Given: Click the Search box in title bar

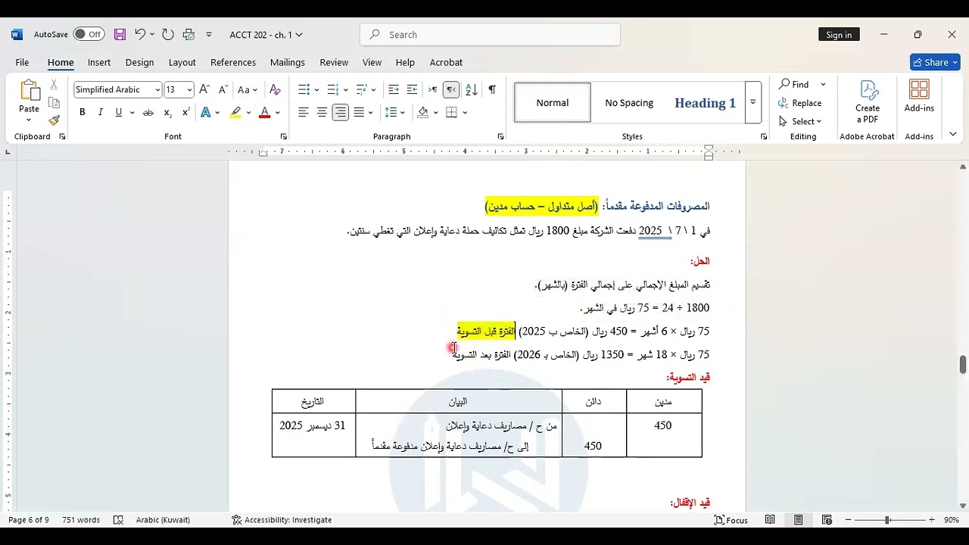Looking at the screenshot, I should pyautogui.click(x=490, y=34).
